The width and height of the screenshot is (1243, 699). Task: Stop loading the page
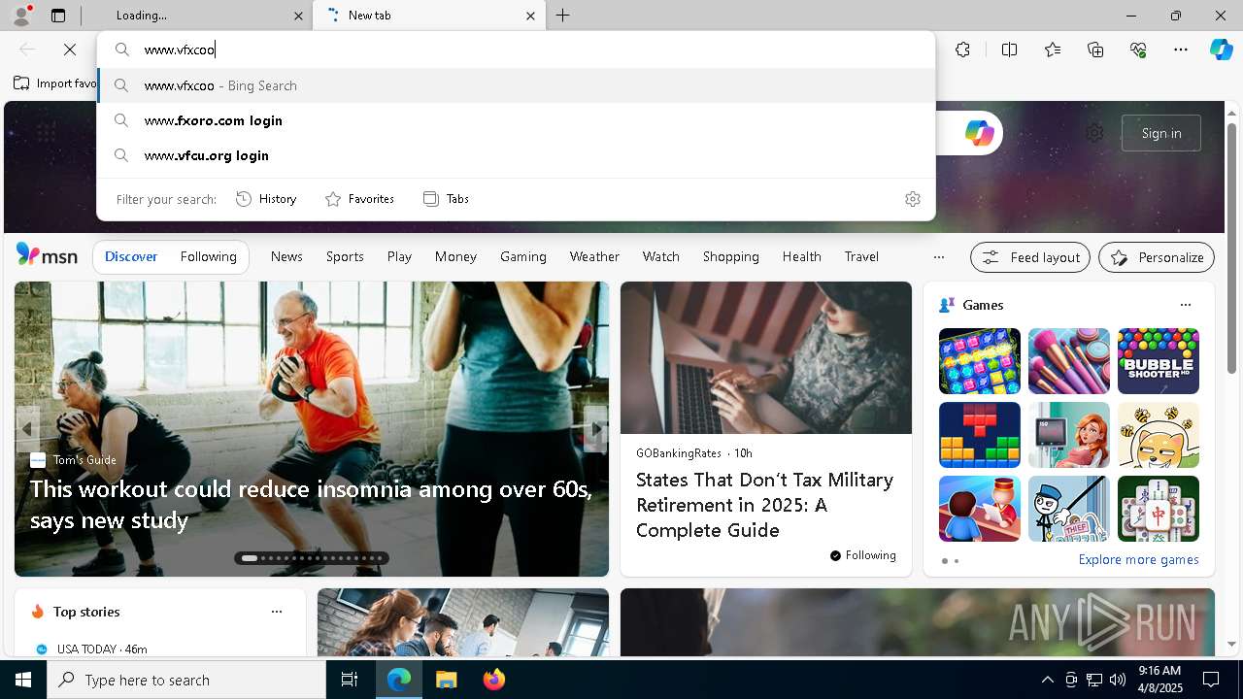(x=70, y=49)
